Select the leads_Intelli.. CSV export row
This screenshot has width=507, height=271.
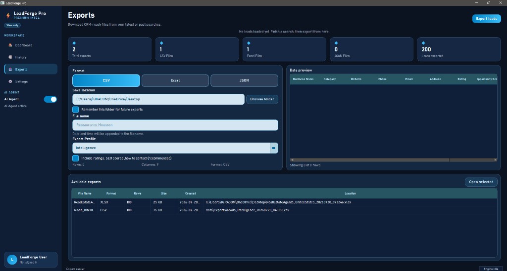pos(284,210)
